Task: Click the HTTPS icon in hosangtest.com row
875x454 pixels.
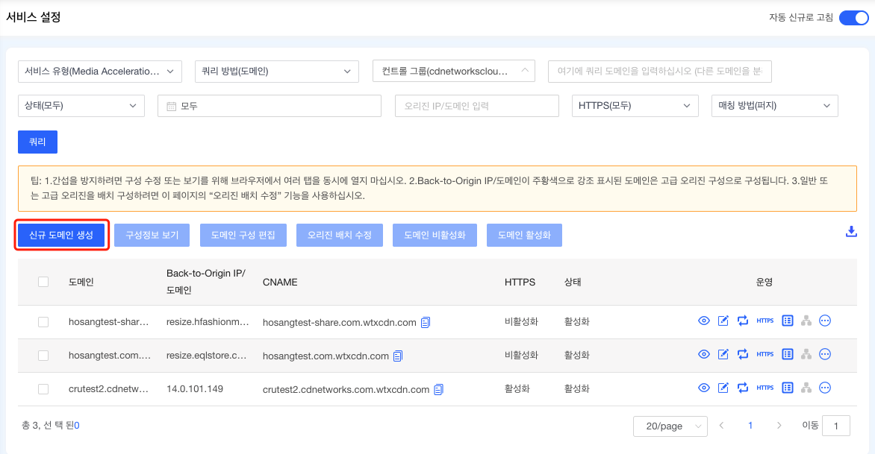Action: coord(765,355)
